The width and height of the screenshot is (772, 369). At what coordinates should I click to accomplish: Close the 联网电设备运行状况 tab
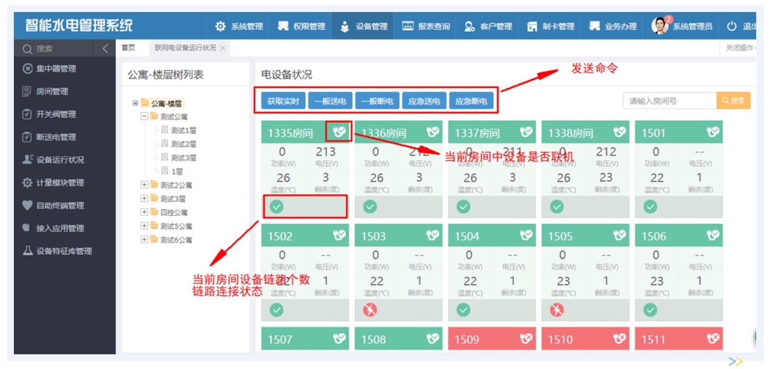click(x=223, y=48)
